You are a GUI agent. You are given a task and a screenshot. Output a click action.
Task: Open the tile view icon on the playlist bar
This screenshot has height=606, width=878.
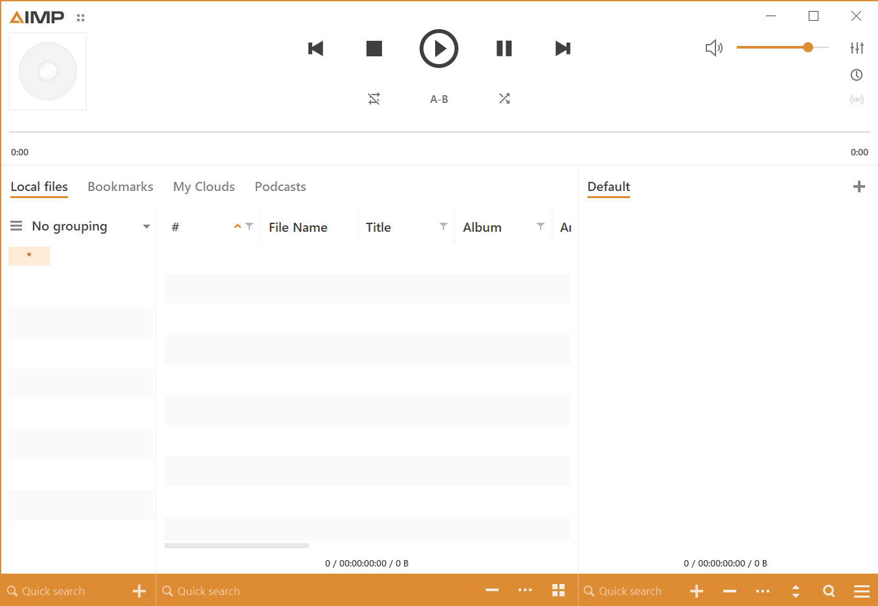pos(558,590)
